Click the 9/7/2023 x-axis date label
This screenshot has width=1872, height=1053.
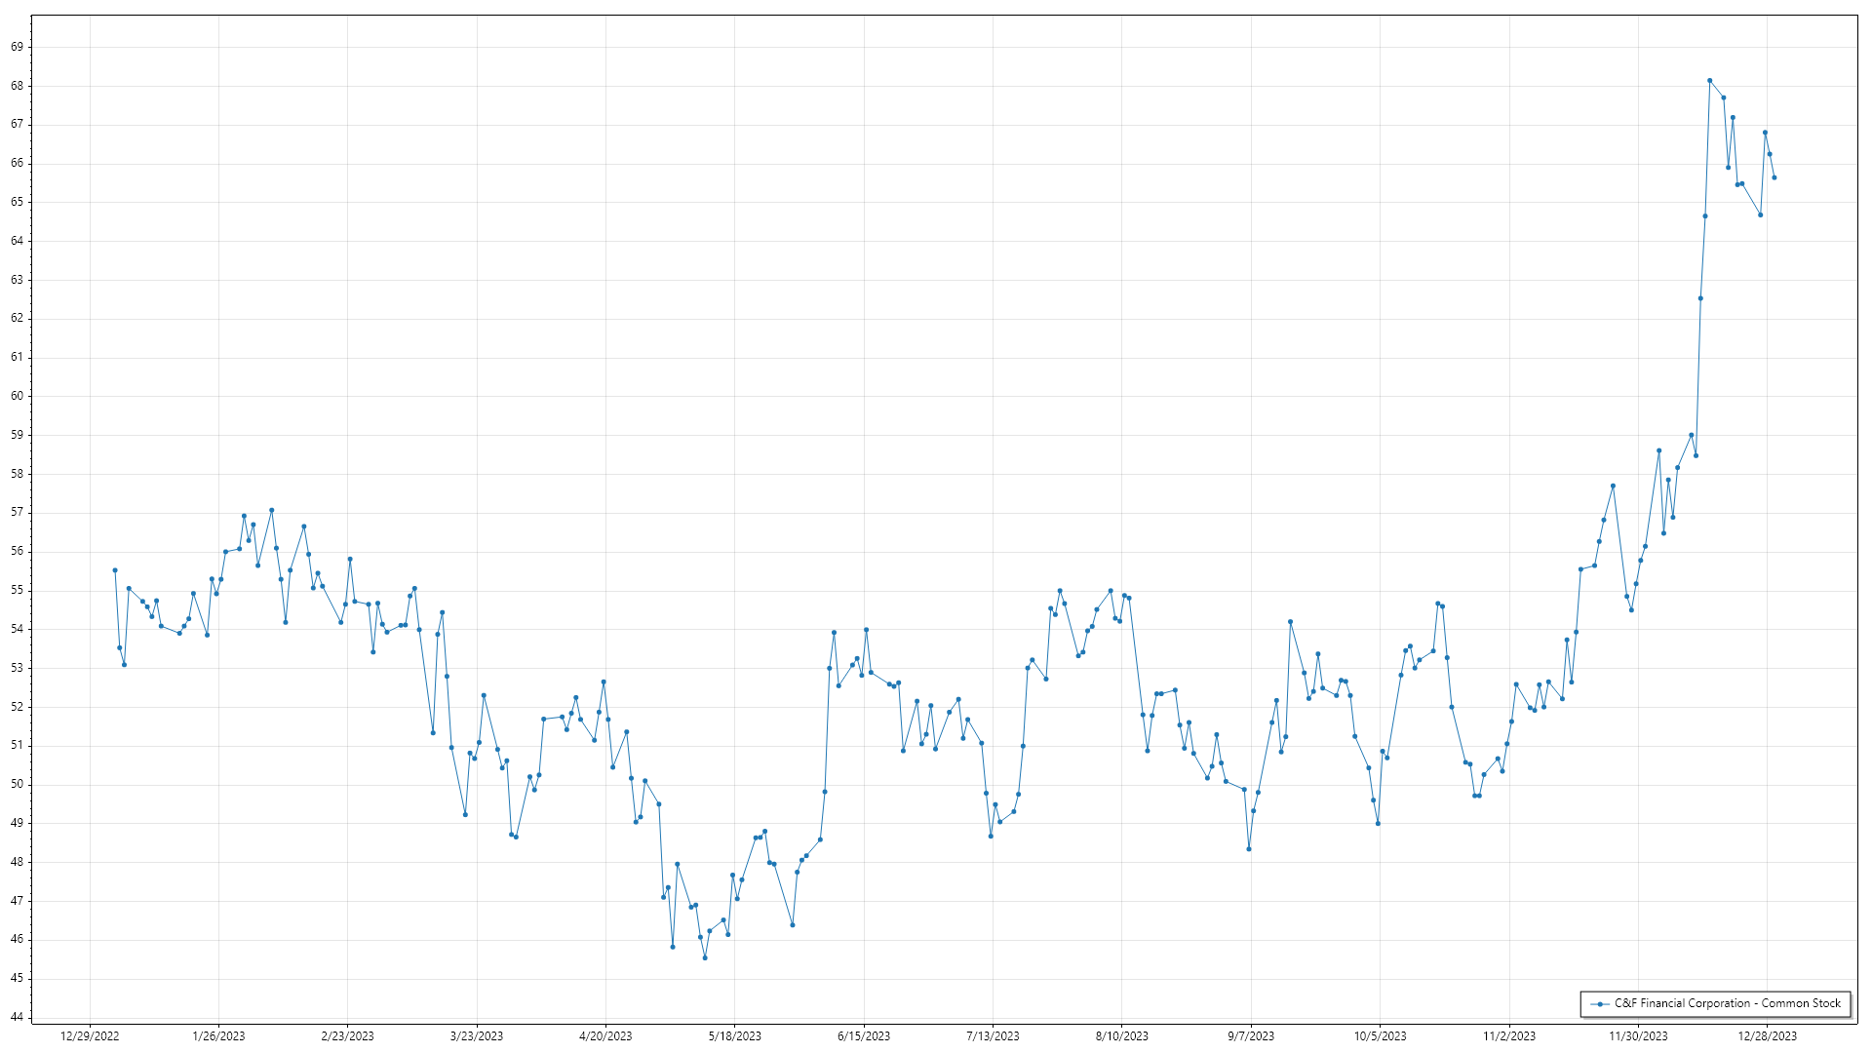click(1251, 1036)
